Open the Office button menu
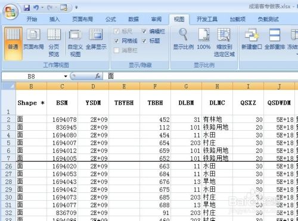This screenshot has width=298, height=221. [11, 11]
